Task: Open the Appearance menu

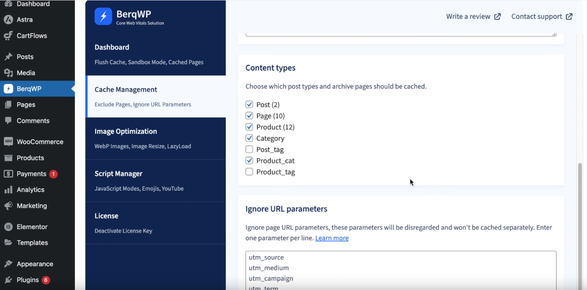Action: [37, 264]
